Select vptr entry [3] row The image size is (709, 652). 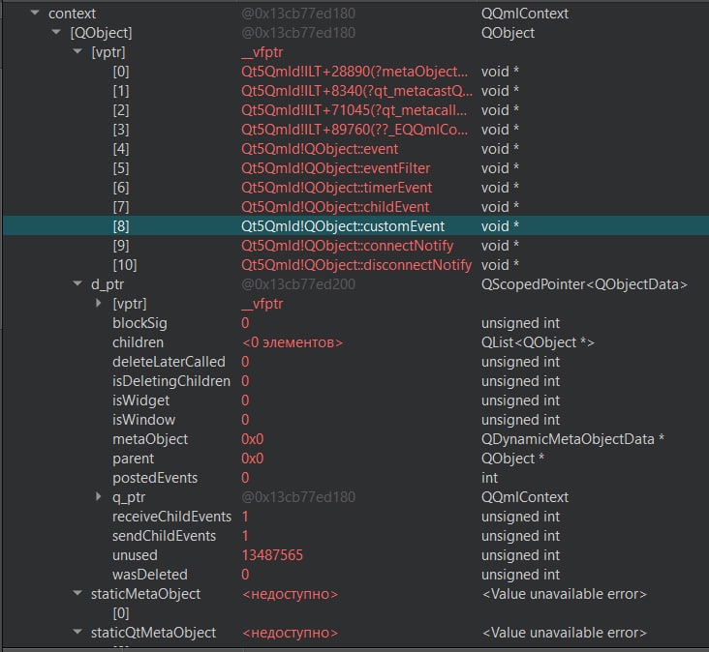[x=355, y=130]
